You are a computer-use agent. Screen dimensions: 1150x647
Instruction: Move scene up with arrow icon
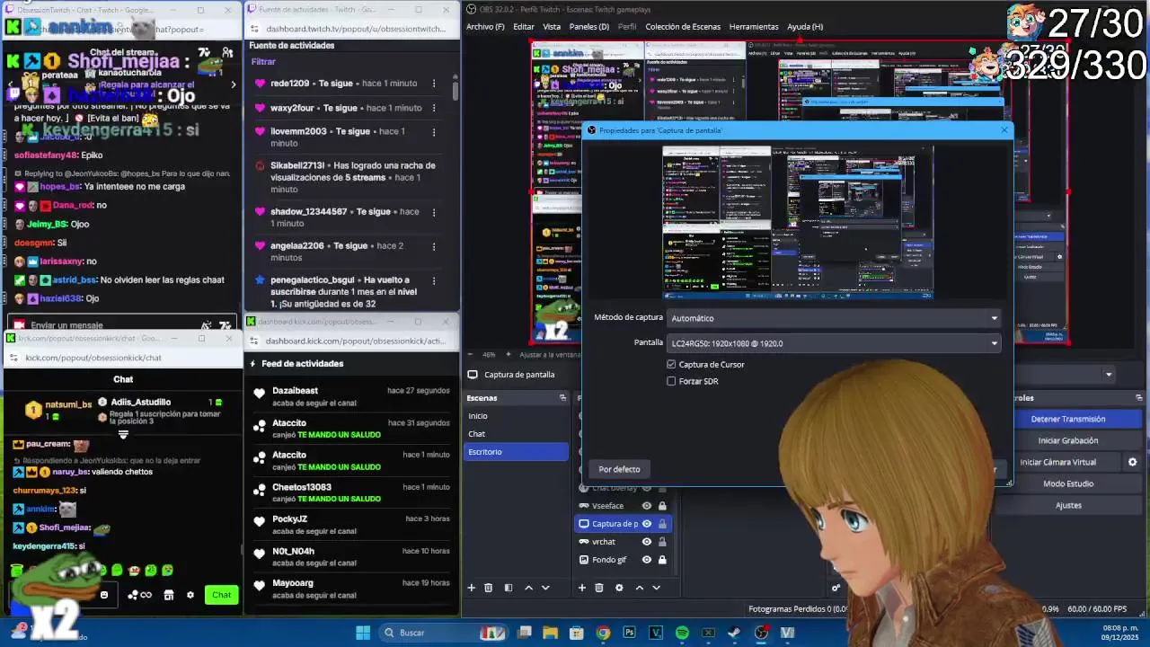click(528, 588)
